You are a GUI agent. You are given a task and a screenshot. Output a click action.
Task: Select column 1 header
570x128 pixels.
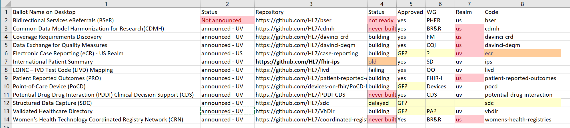(106, 4)
